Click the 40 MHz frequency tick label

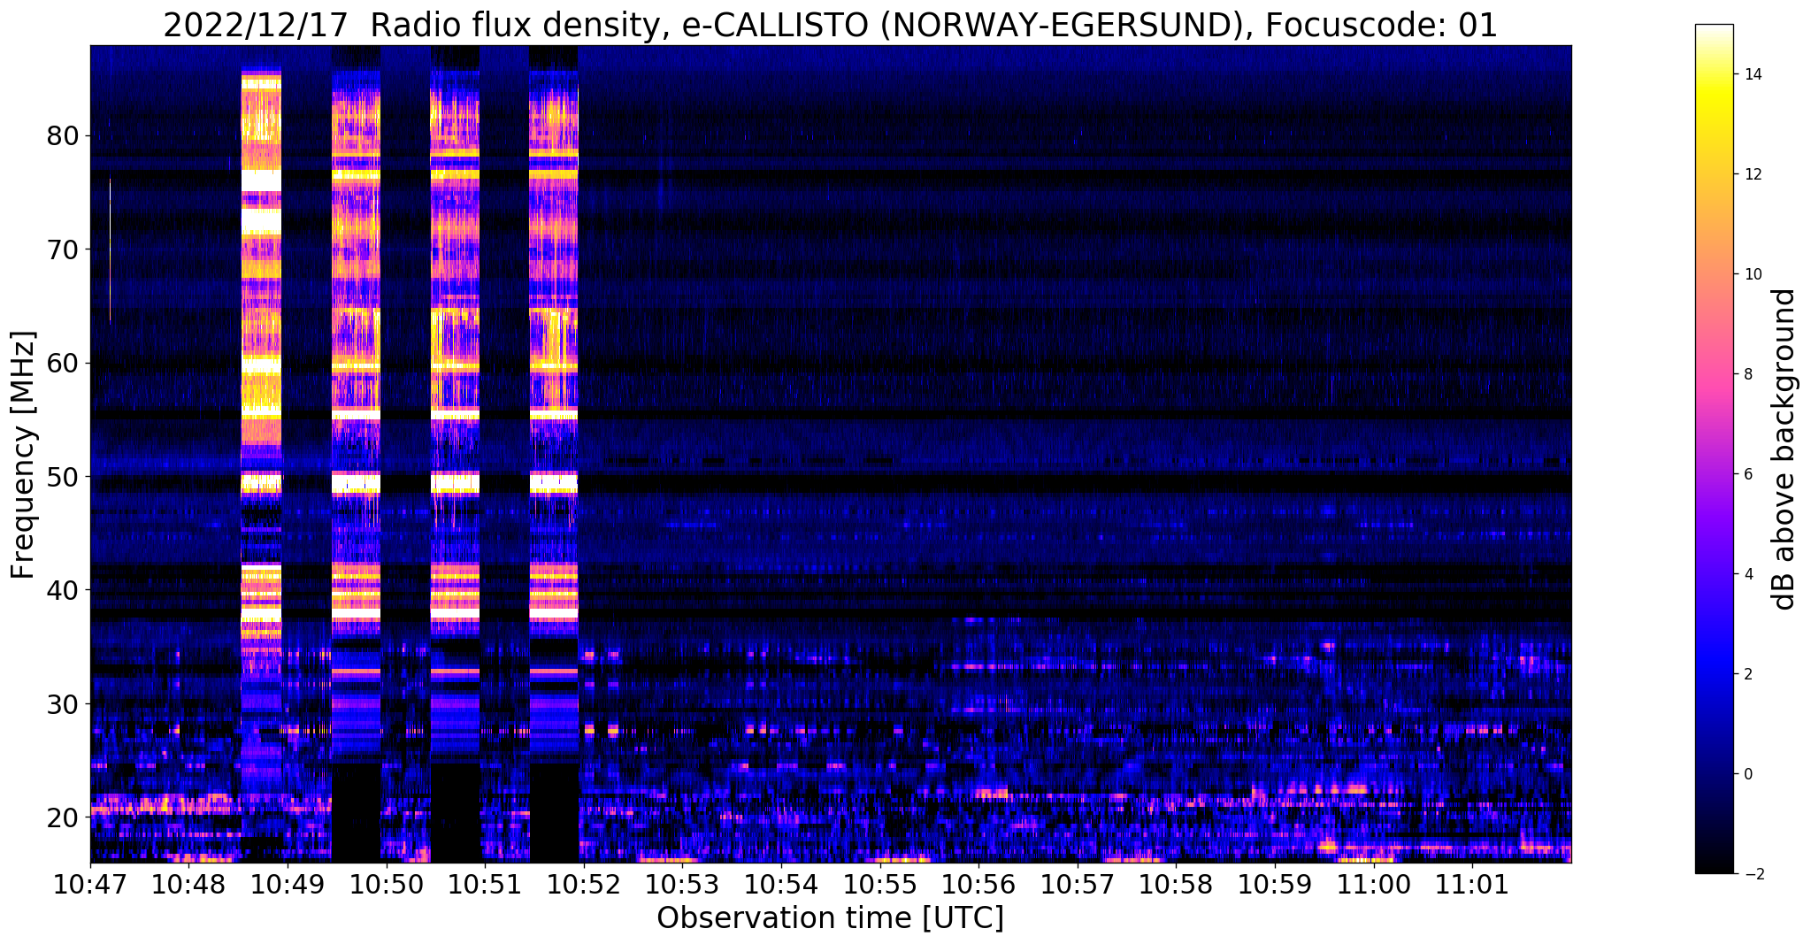(63, 590)
